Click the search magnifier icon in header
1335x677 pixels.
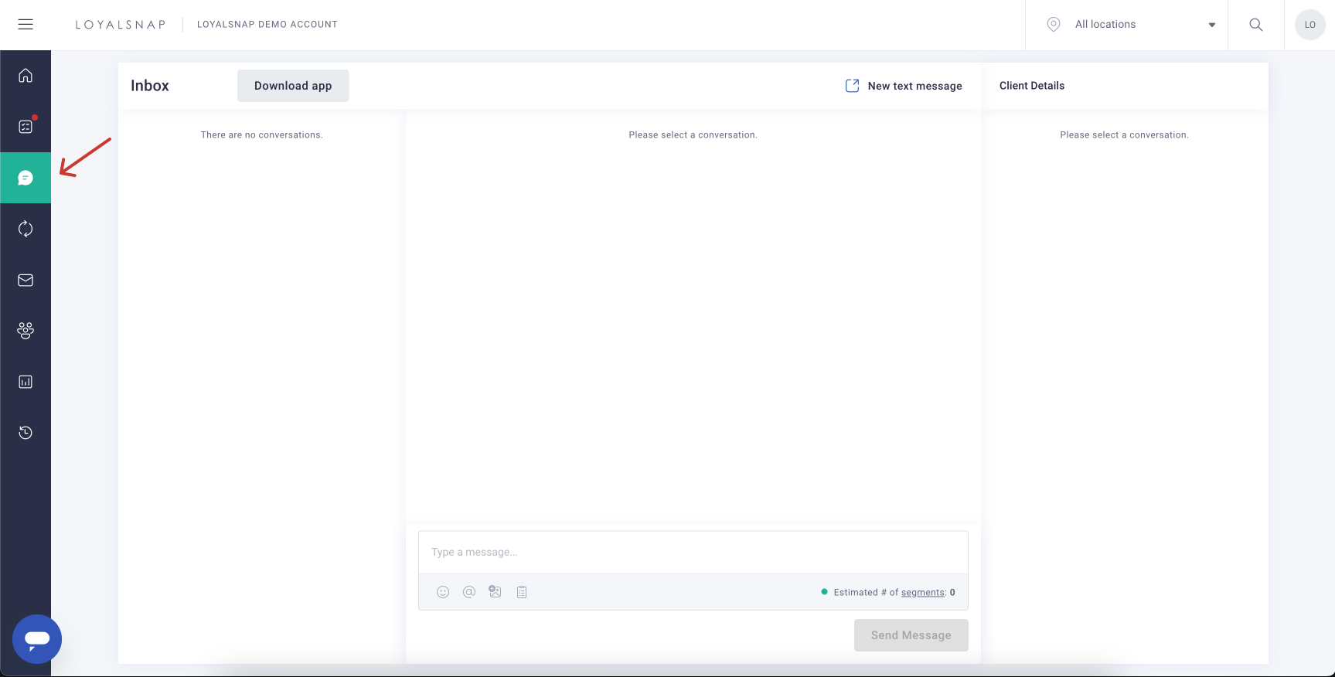pos(1256,25)
